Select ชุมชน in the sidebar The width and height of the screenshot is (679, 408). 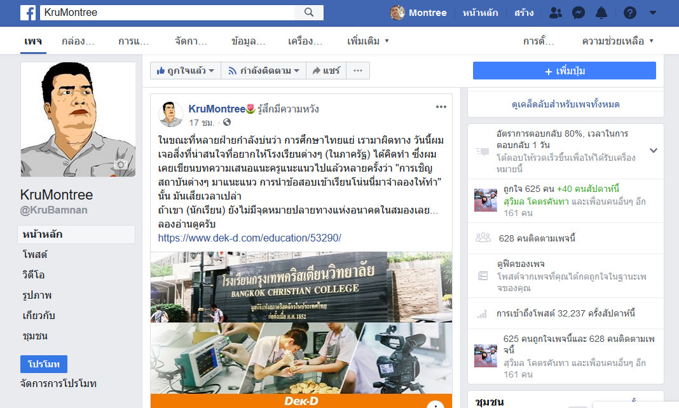[35, 336]
